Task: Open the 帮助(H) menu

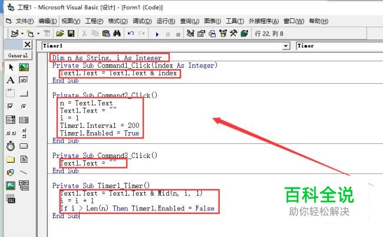Action: tap(319, 21)
